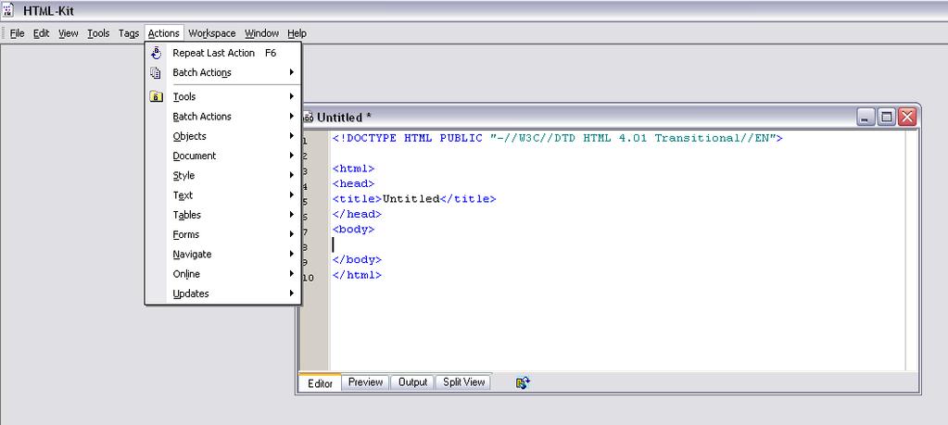This screenshot has width=948, height=425.
Task: Click the HTML-Kit application title icon
Action: click(8, 10)
